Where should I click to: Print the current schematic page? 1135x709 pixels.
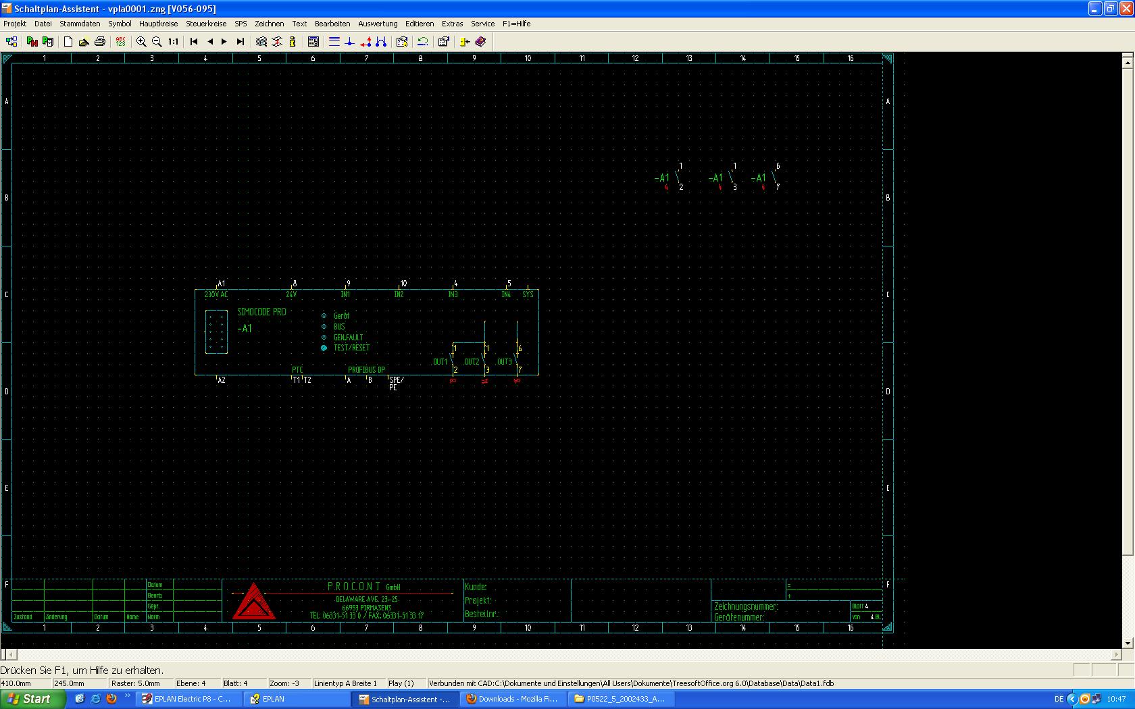(x=100, y=42)
